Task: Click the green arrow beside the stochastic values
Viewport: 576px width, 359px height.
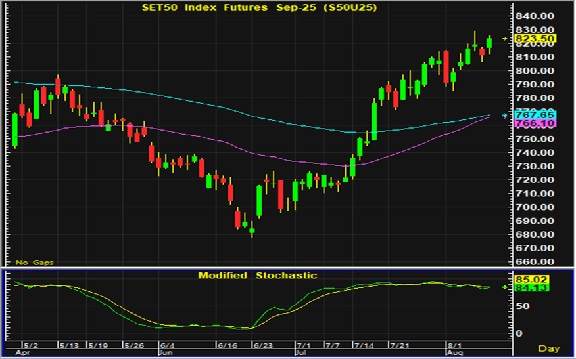Action: (x=504, y=287)
